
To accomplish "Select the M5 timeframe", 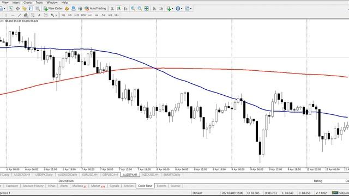I will (x=70, y=15).
